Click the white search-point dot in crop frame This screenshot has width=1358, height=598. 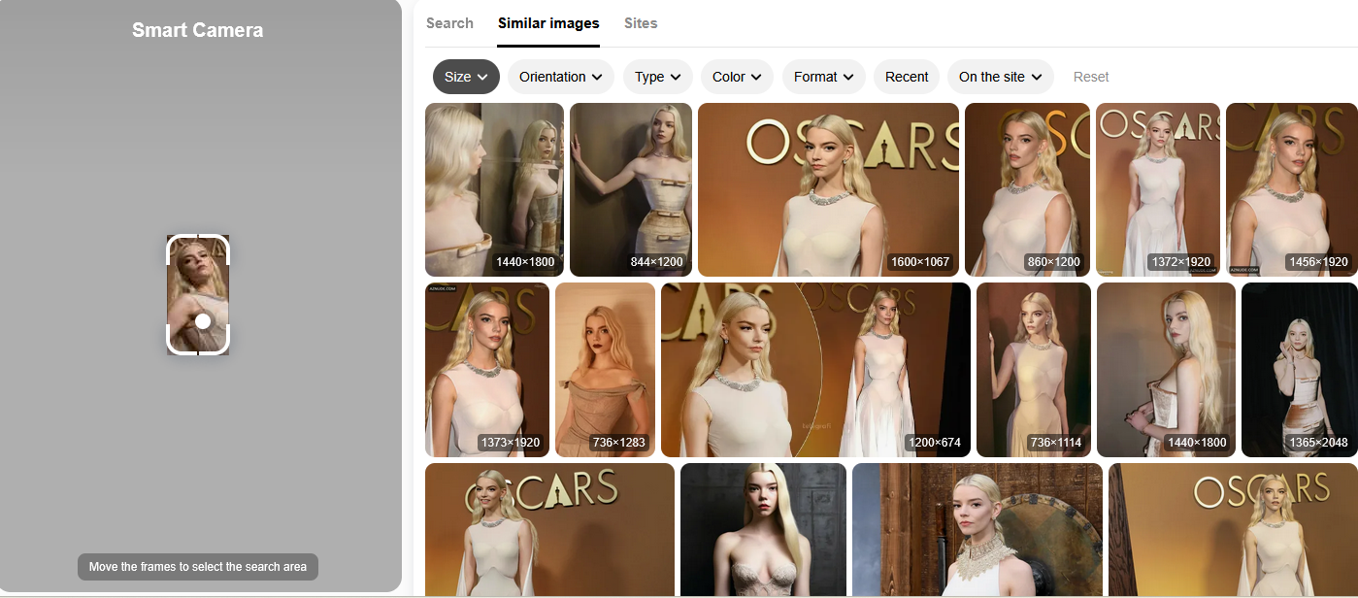pos(203,321)
